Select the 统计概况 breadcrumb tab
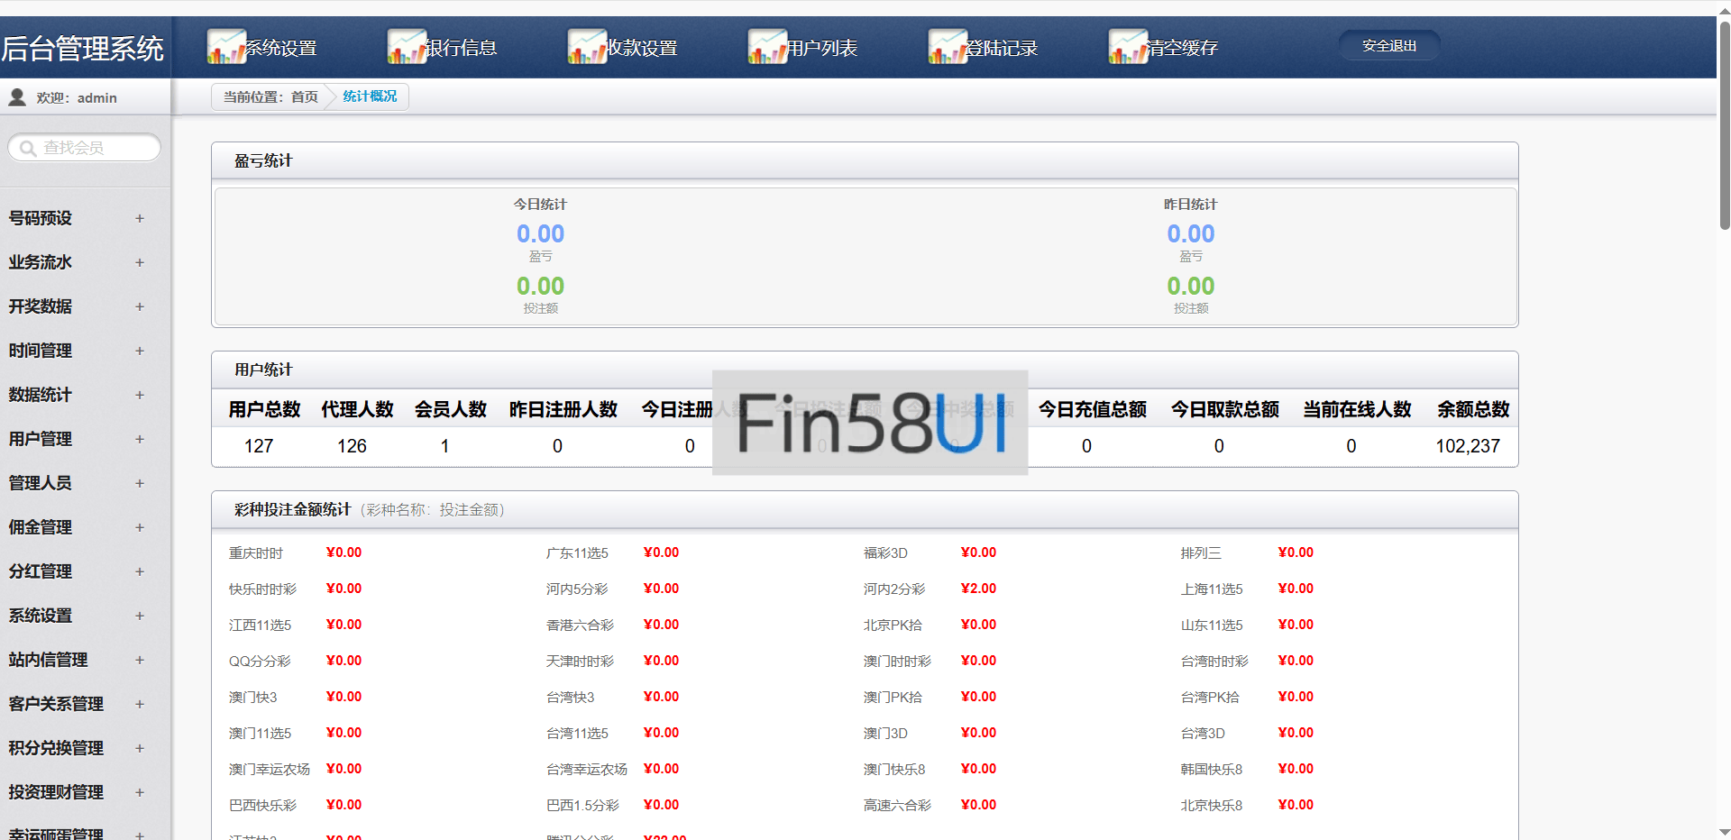The height and width of the screenshot is (840, 1731). 369,96
